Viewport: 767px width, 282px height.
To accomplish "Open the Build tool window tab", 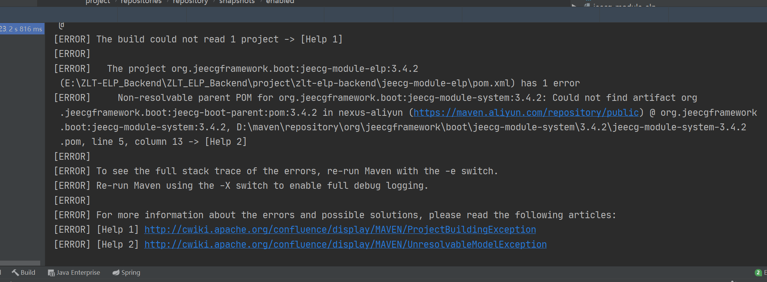I will pos(23,272).
